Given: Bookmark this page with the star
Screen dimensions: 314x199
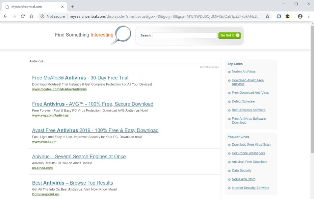Looking at the screenshot, I should pos(267,16).
